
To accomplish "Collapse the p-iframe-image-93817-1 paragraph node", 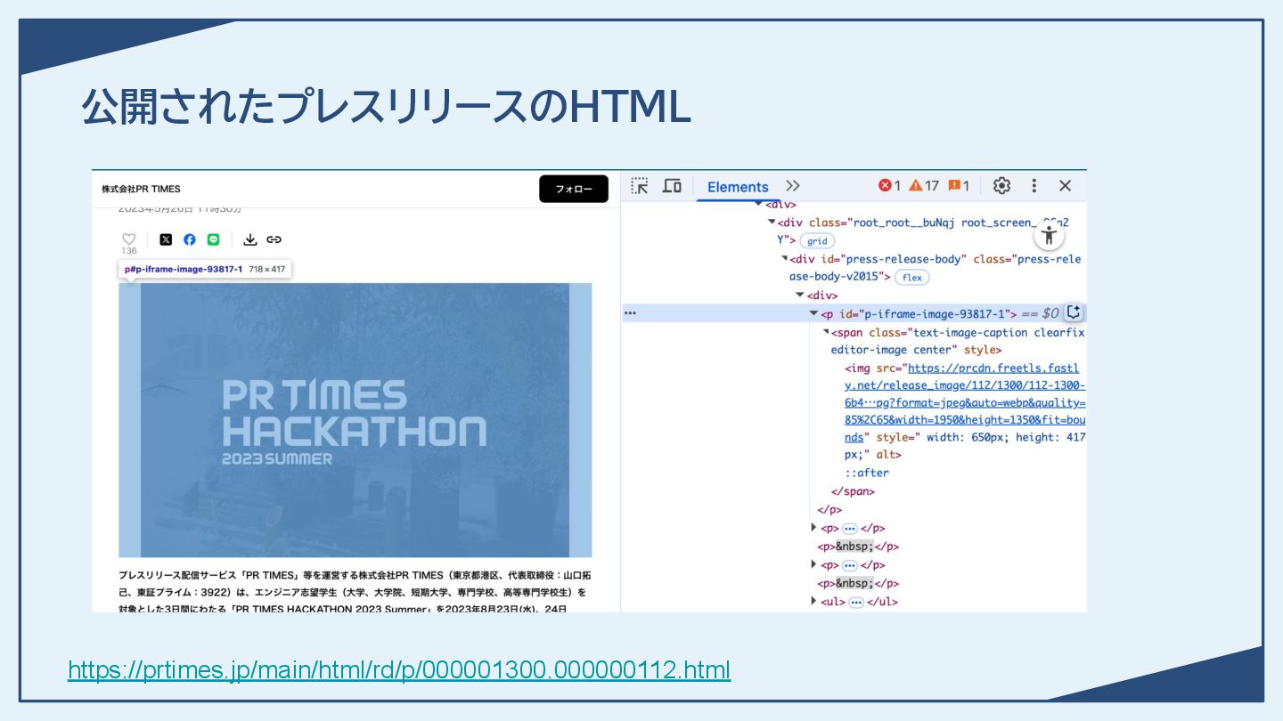I will (x=813, y=313).
